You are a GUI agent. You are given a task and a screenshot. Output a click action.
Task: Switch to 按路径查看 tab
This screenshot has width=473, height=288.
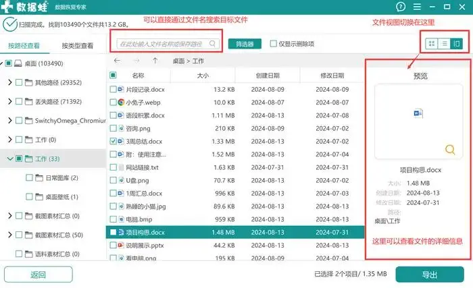24,47
